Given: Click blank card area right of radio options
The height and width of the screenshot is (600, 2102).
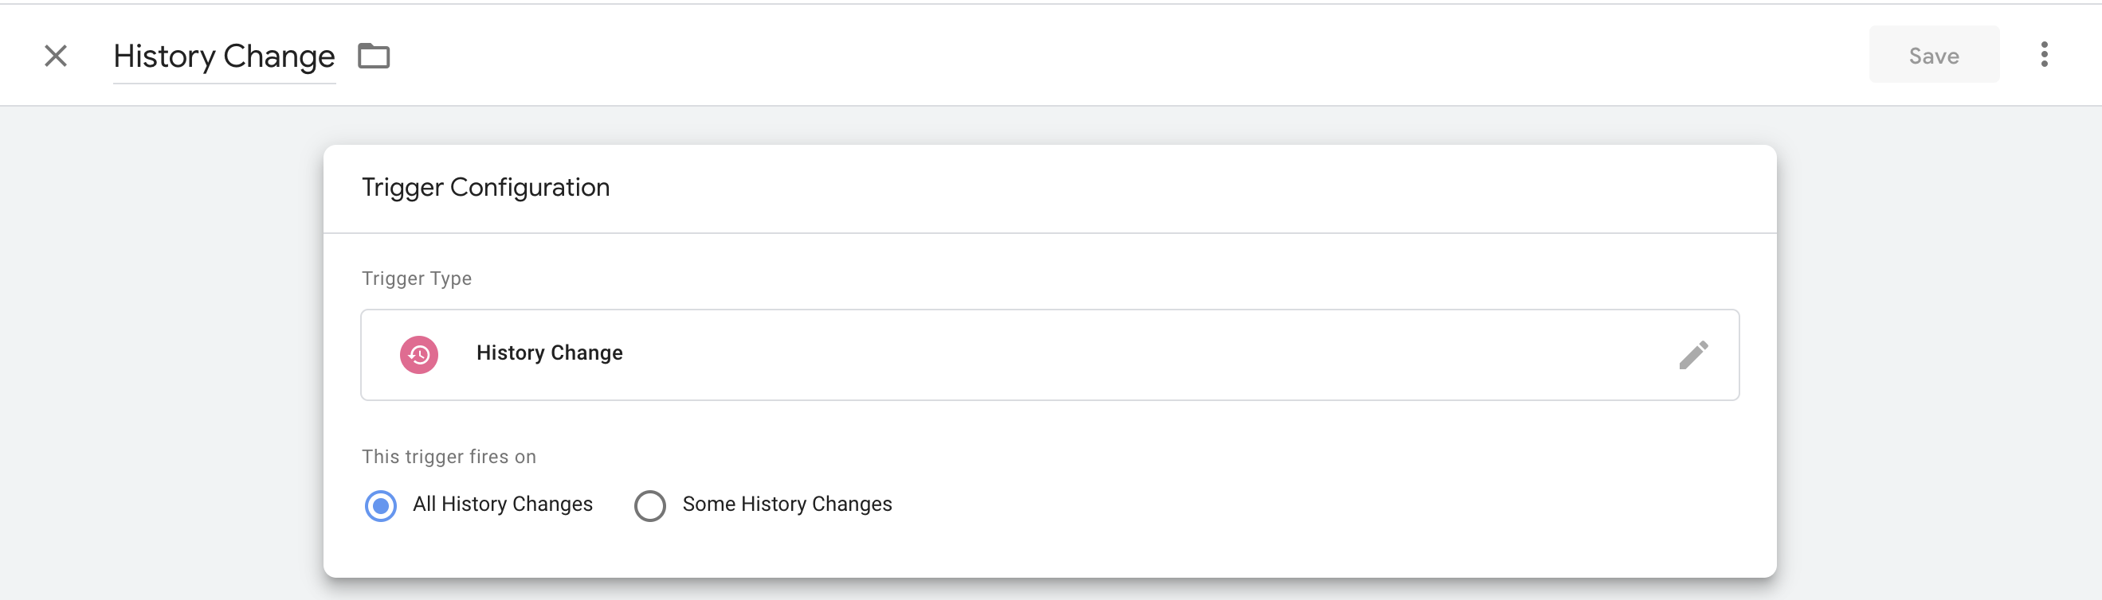Looking at the screenshot, I should [x=1306, y=505].
